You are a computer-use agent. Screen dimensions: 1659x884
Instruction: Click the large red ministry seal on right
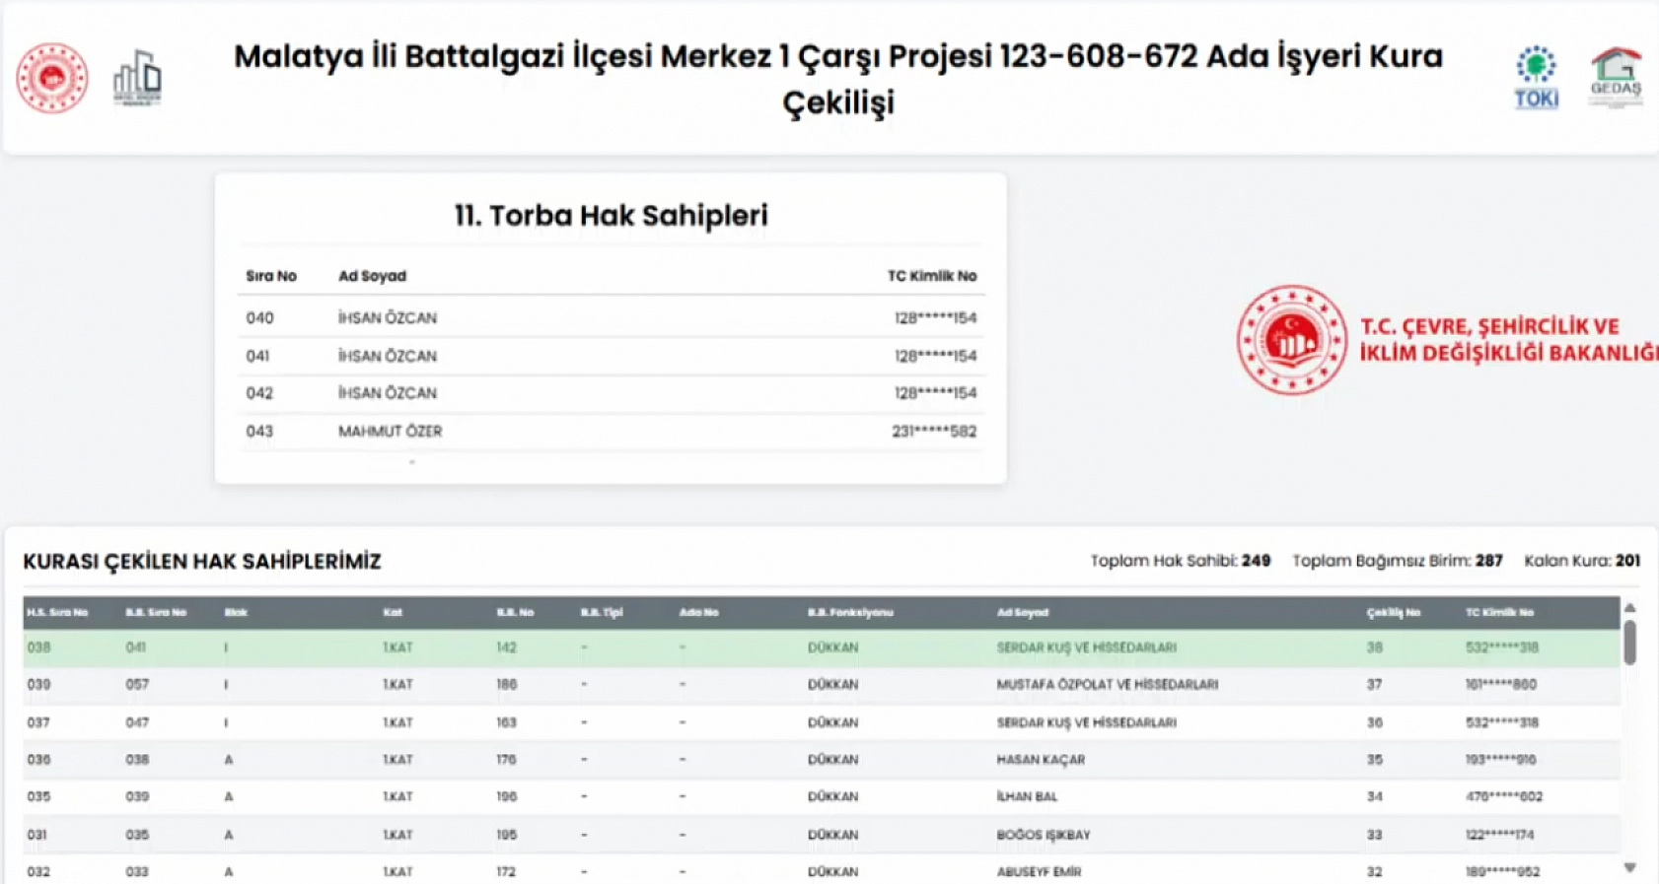pyautogui.click(x=1291, y=340)
